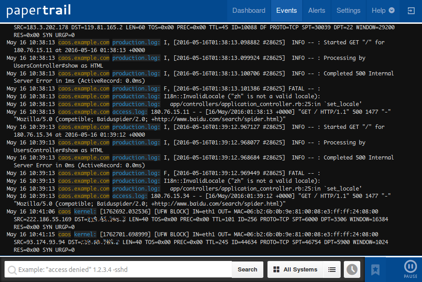Click the access.log program link at 10:38:13
422x282 pixels.
point(130,112)
